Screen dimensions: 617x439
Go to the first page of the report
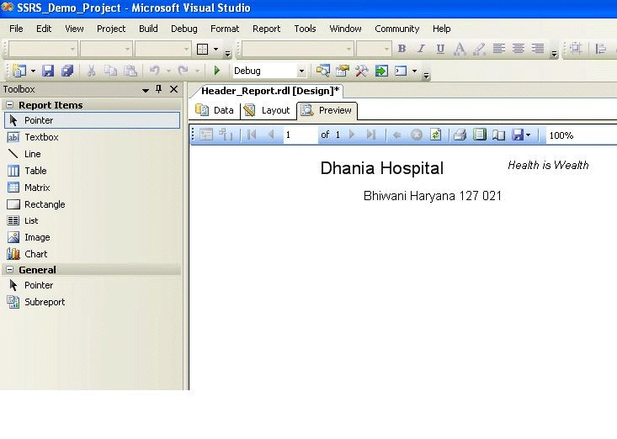252,135
